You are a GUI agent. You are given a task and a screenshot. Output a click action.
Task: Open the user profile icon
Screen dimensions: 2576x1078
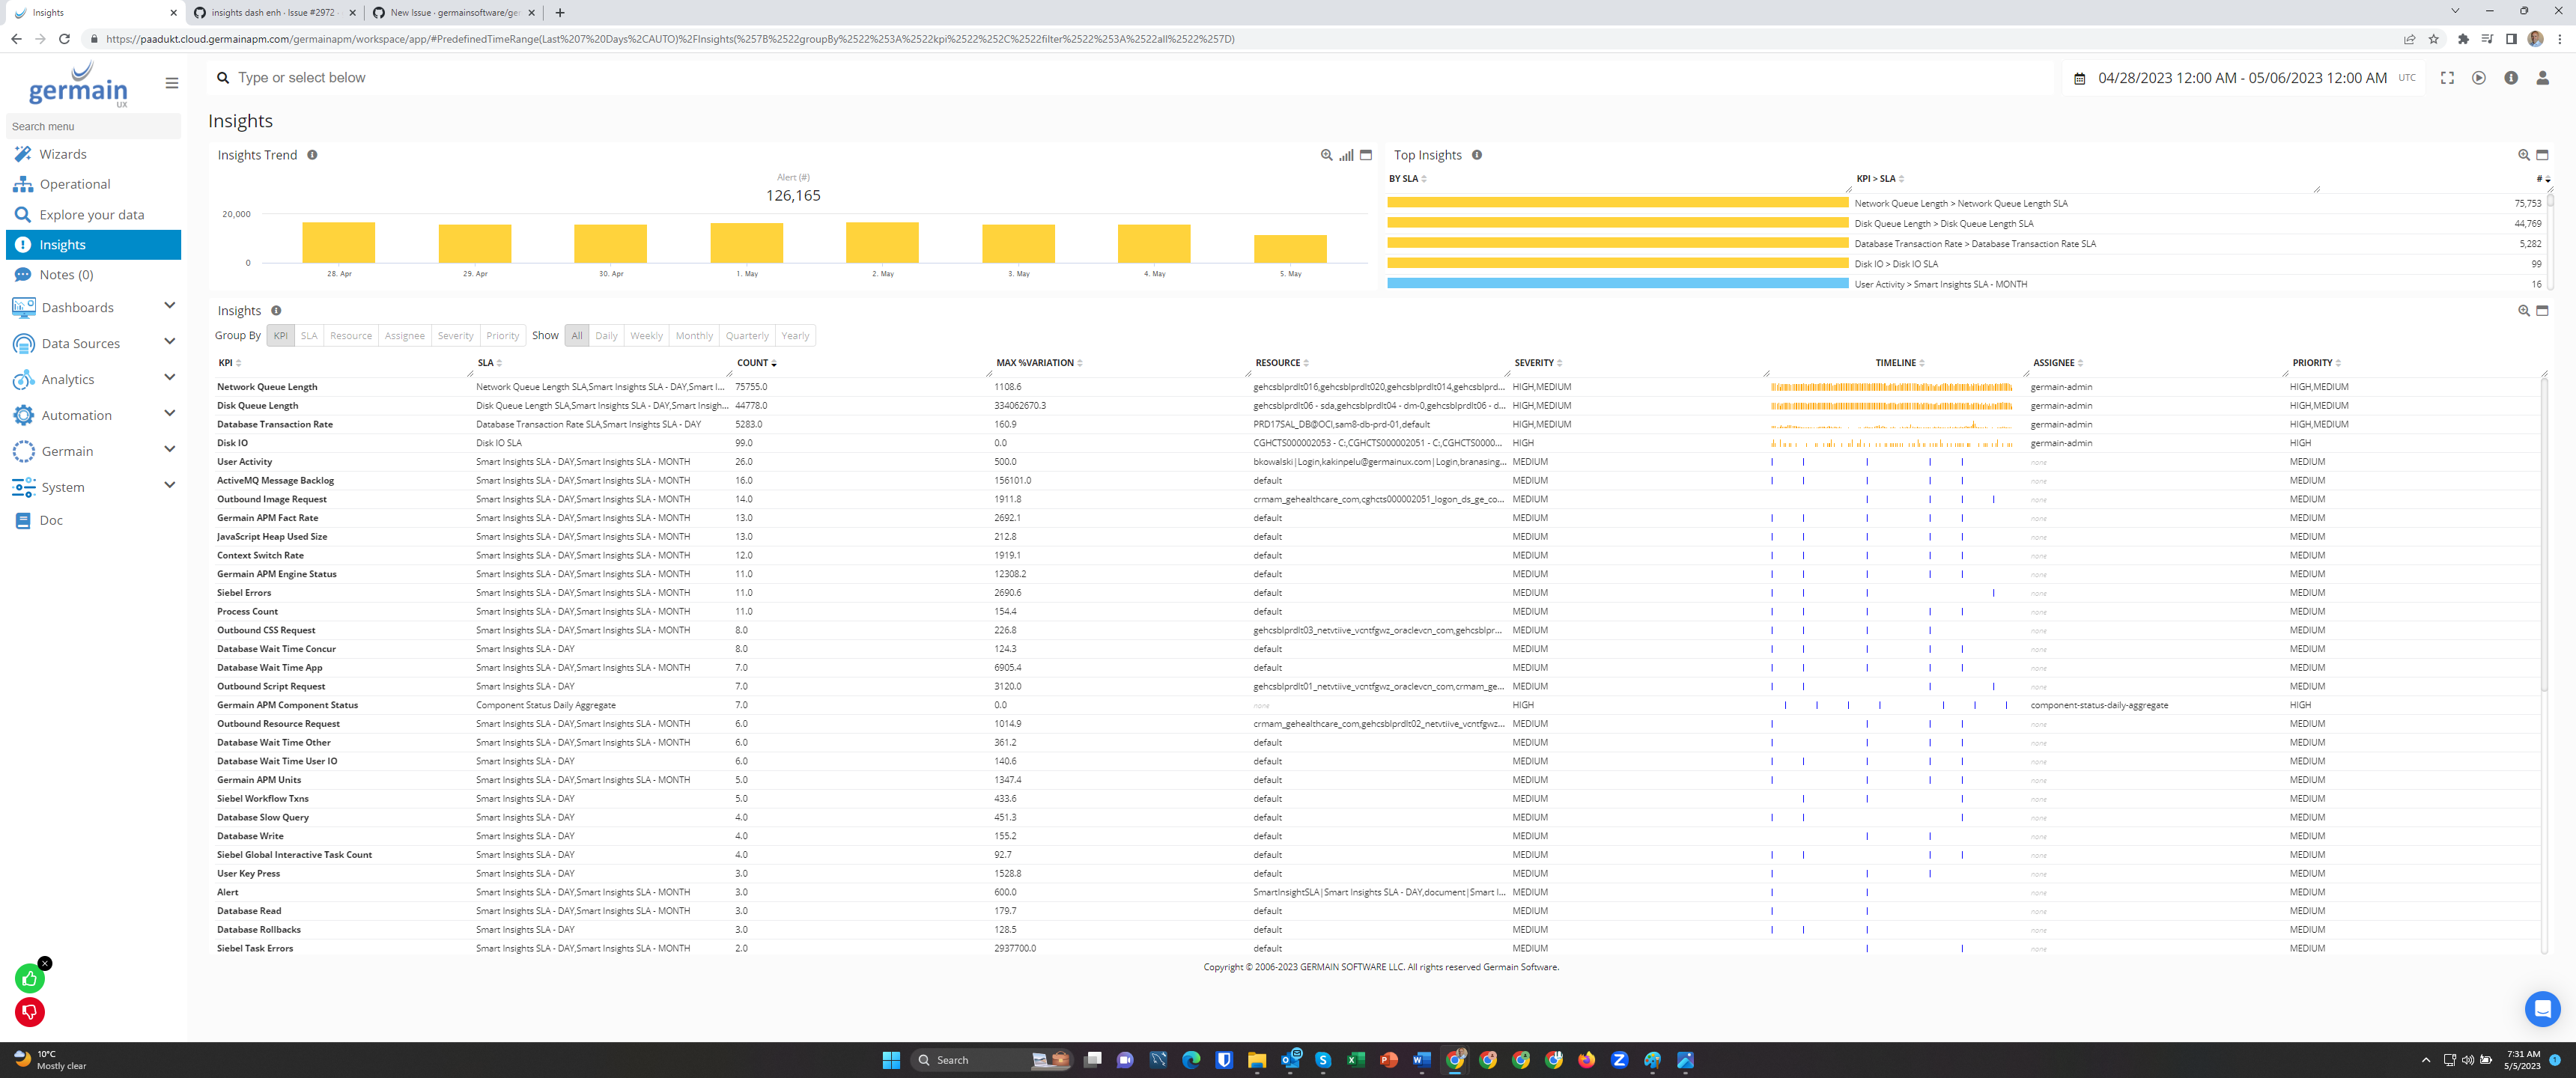pos(2542,78)
